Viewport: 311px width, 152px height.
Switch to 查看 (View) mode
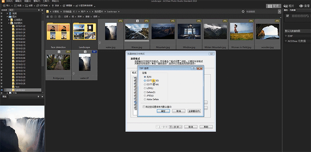pos(304,6)
